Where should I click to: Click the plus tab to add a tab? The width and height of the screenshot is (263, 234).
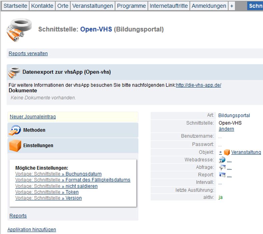coord(232,6)
